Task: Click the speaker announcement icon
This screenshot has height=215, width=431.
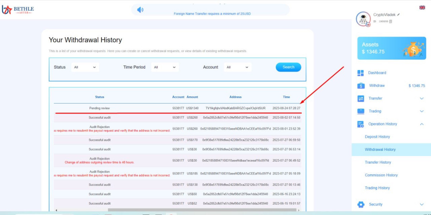Action: click(x=140, y=10)
